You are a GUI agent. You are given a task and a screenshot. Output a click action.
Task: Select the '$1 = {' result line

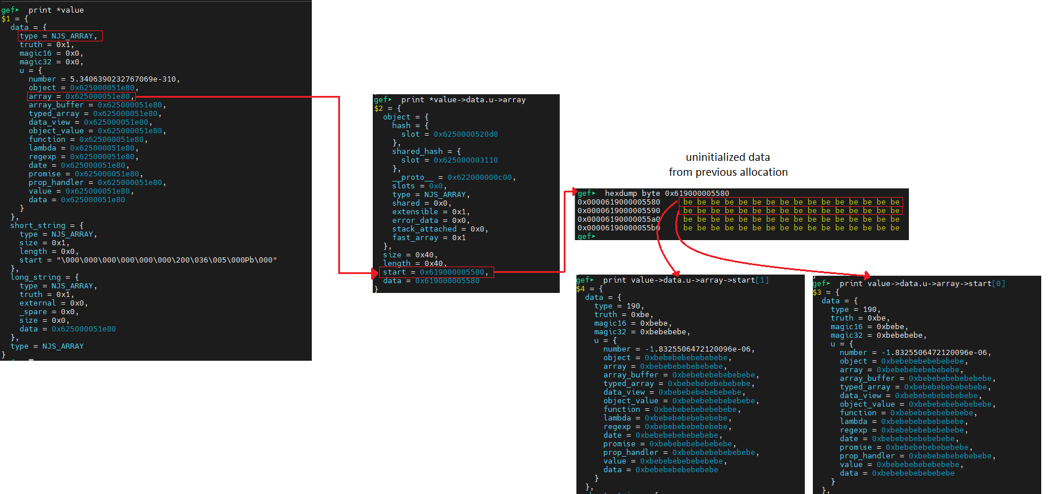point(15,18)
